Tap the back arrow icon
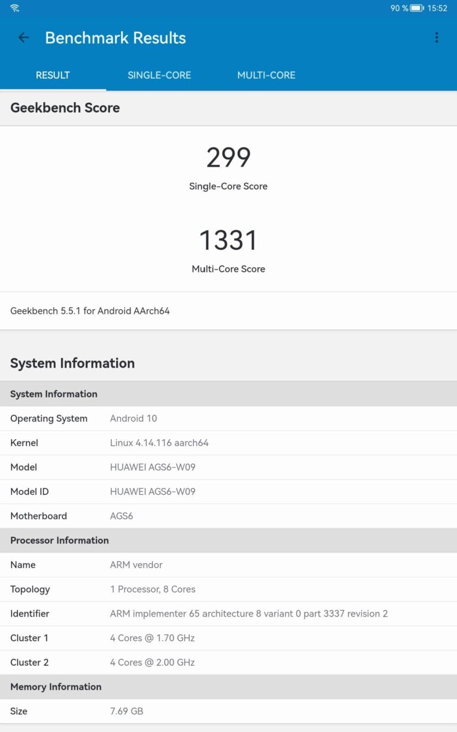 coord(23,38)
